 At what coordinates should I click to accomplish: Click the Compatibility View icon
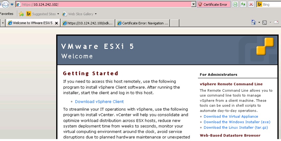pos(235,4)
